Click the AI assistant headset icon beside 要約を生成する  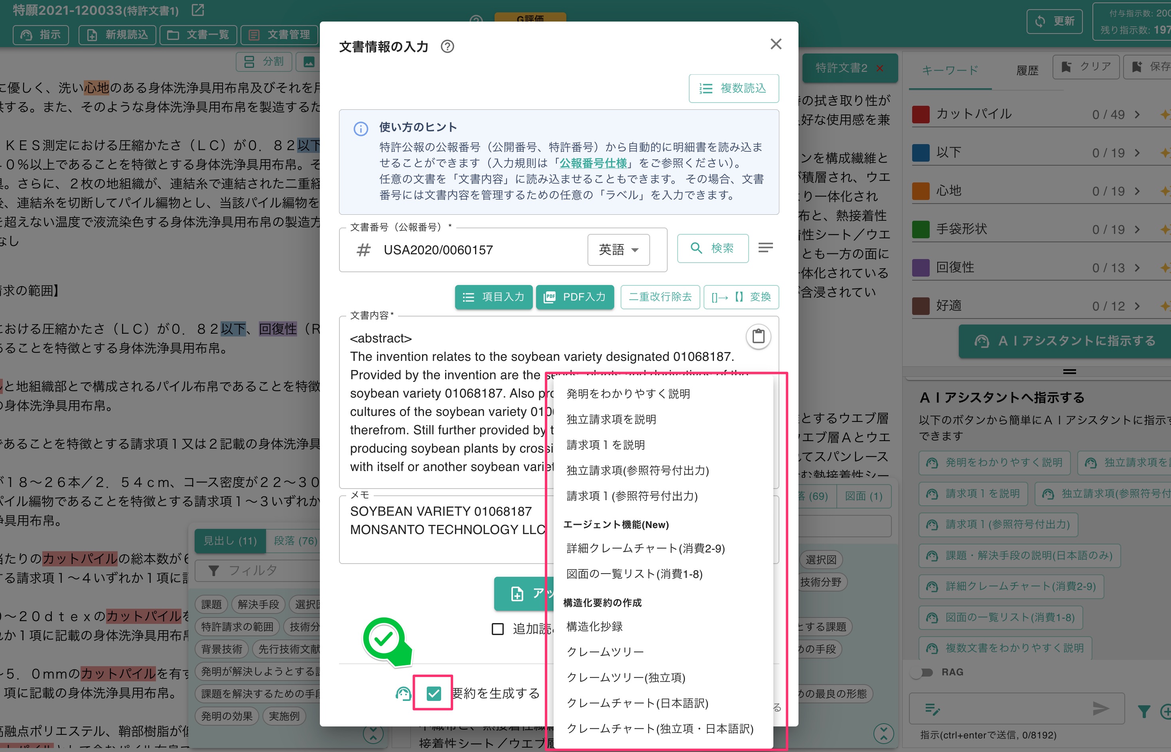pyautogui.click(x=403, y=693)
